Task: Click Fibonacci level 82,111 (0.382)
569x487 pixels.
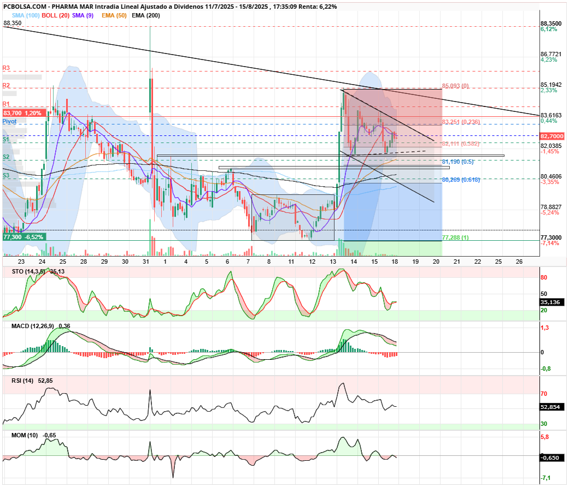Action: (460, 144)
